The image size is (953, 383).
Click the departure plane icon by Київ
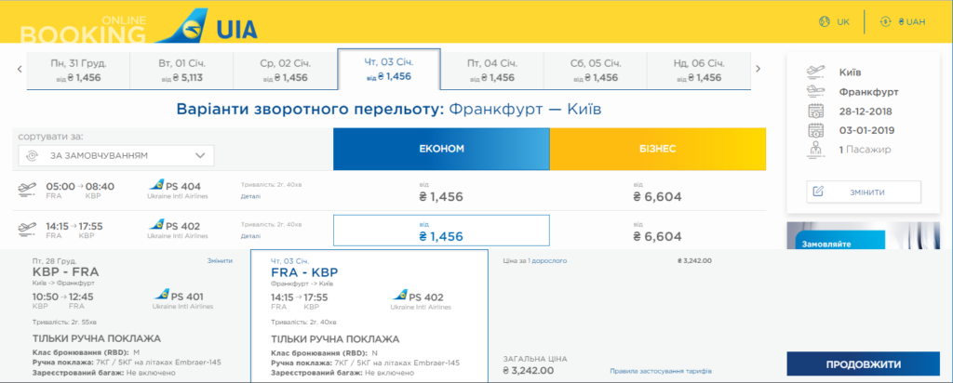(815, 72)
